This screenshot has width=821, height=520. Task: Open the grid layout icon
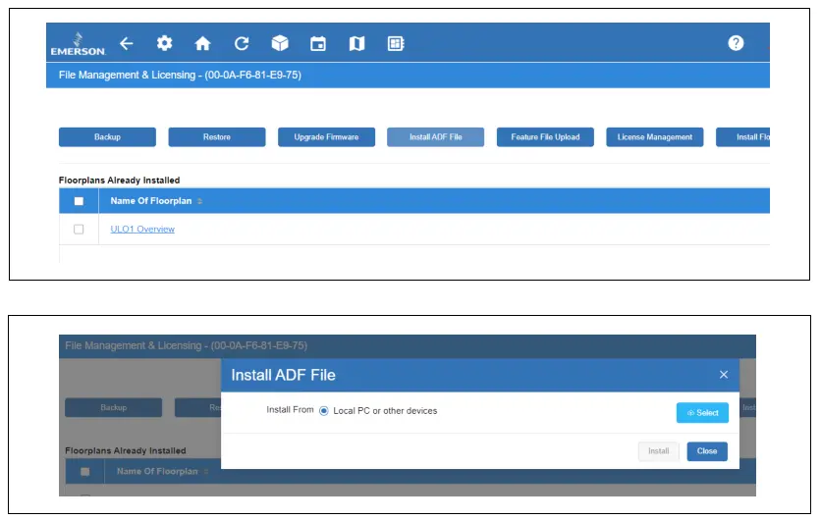[396, 43]
